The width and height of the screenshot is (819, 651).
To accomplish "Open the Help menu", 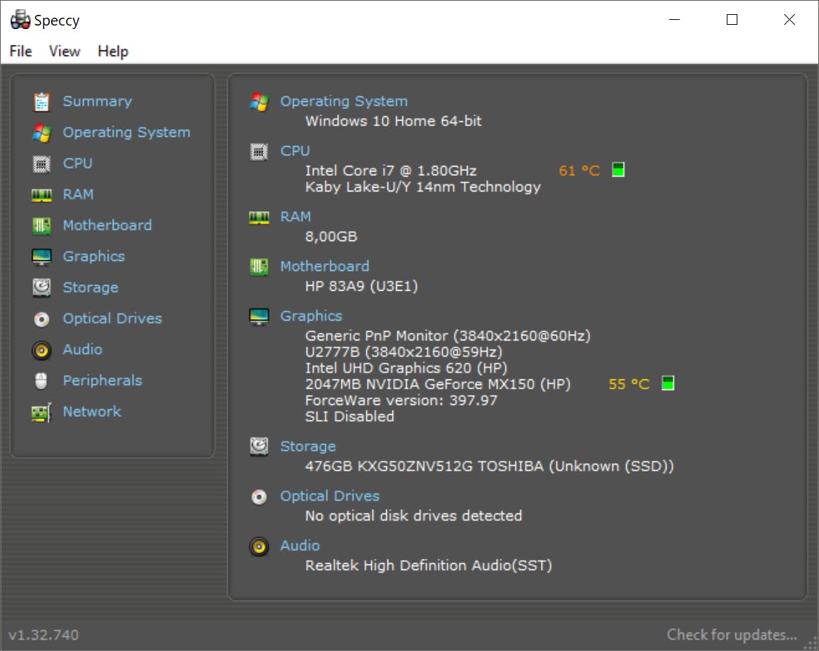I will (x=113, y=51).
